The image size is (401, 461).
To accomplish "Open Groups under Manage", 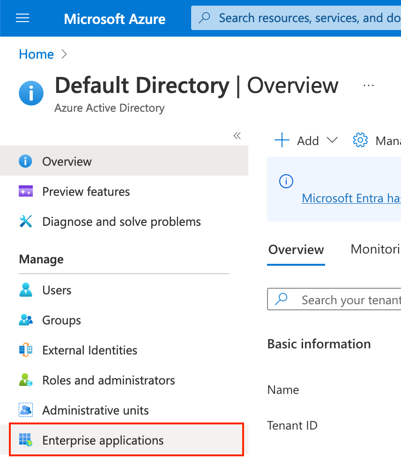I will click(x=124, y=320).
